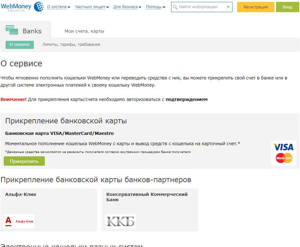The image size is (300, 247).
Task: Click the Регистрация button
Action: [255, 7]
